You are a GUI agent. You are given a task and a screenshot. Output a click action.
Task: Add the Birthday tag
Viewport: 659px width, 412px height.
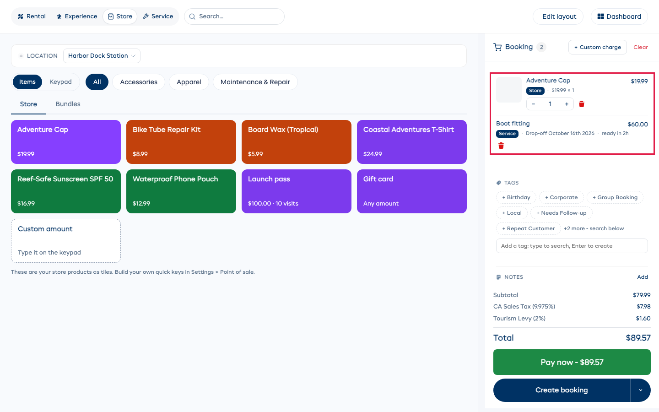pyautogui.click(x=516, y=197)
